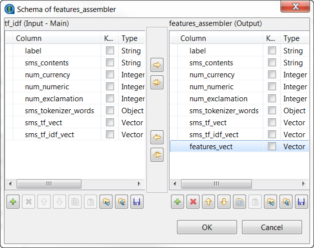
Task: Copy all columns to output panel
Action: pos(157,82)
